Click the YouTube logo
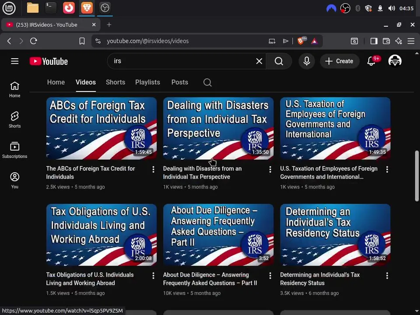420x315 pixels. pyautogui.click(x=49, y=61)
